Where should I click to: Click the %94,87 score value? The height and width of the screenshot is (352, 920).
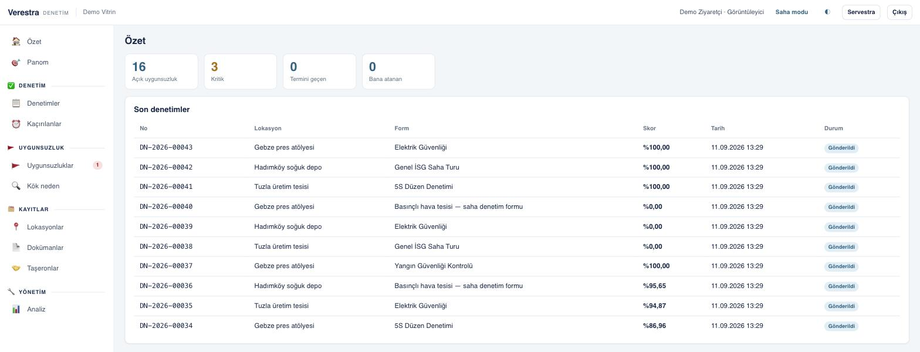654,306
